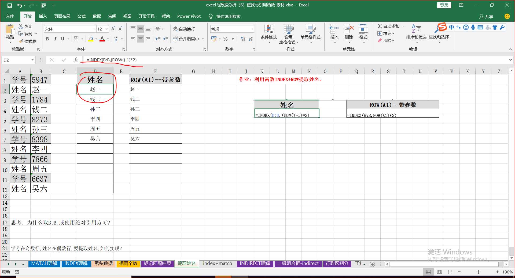Viewport: 515px width, 278px height.
Task: Click the zoom slider handle
Action: click(478, 272)
